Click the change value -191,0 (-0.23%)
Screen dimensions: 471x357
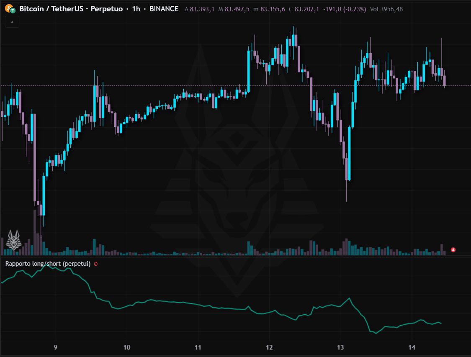[345, 9]
